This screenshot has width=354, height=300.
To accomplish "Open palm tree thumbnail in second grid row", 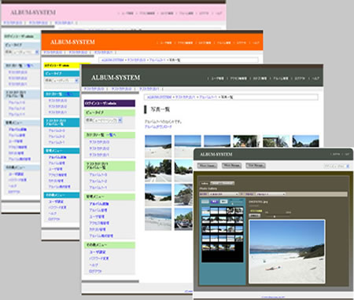I will tap(158, 170).
